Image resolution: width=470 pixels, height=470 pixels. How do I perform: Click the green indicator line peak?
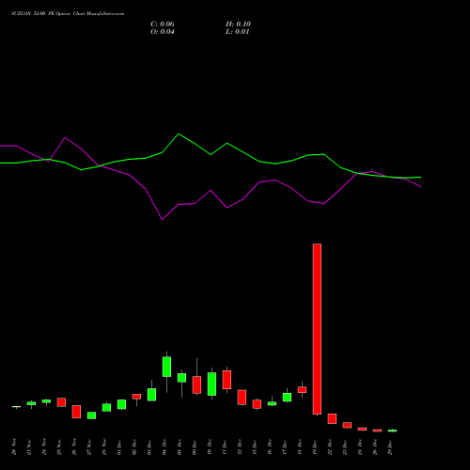[179, 133]
